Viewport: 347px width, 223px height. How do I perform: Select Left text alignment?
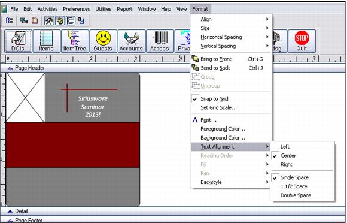coord(302,147)
